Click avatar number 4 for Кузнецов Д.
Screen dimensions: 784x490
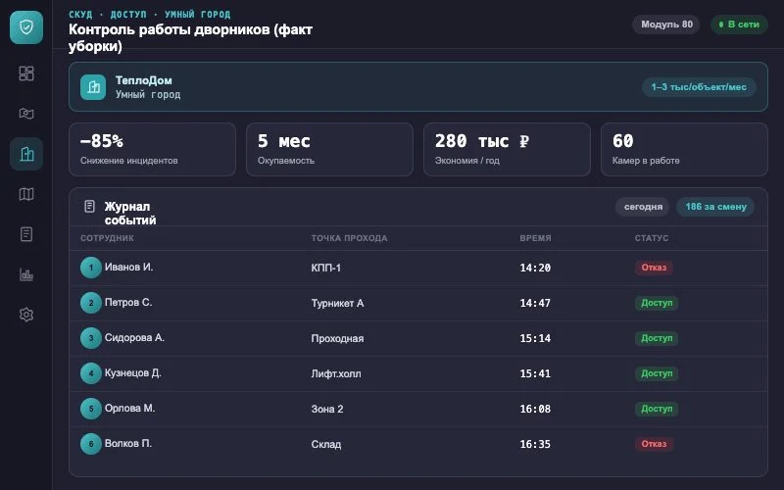pyautogui.click(x=91, y=373)
